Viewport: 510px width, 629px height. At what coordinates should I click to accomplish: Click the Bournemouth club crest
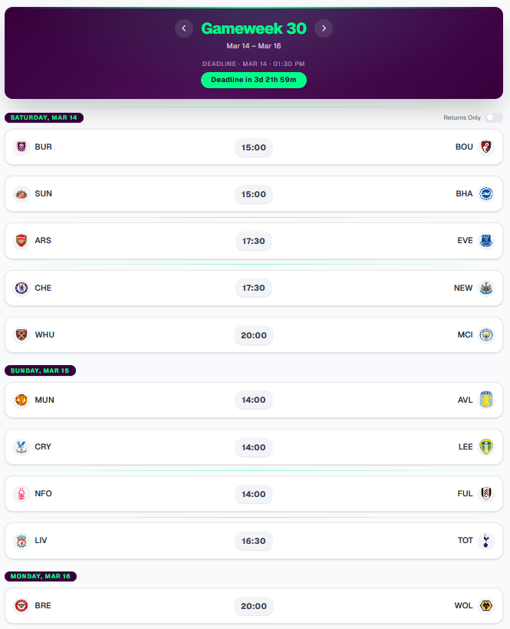tap(485, 147)
